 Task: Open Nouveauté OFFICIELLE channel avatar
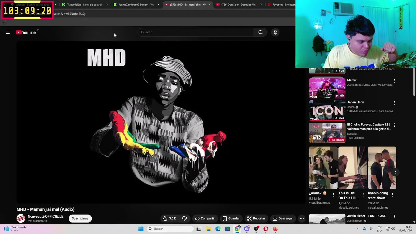pos(21,218)
